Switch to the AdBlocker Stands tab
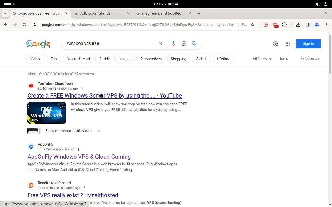The image size is (332, 207). (102, 13)
